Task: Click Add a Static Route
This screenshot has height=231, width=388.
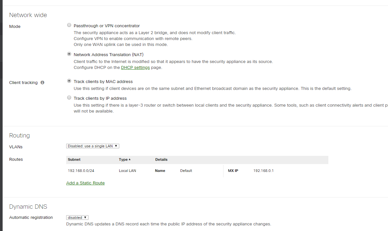Action: pos(85,183)
